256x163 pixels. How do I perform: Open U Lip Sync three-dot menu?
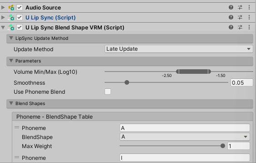(x=249, y=17)
